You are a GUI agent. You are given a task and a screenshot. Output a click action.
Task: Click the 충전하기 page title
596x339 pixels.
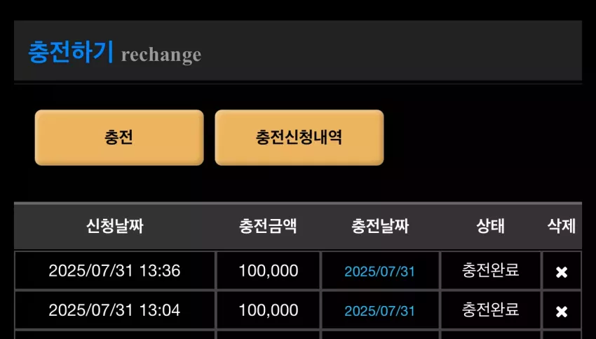tap(71, 52)
